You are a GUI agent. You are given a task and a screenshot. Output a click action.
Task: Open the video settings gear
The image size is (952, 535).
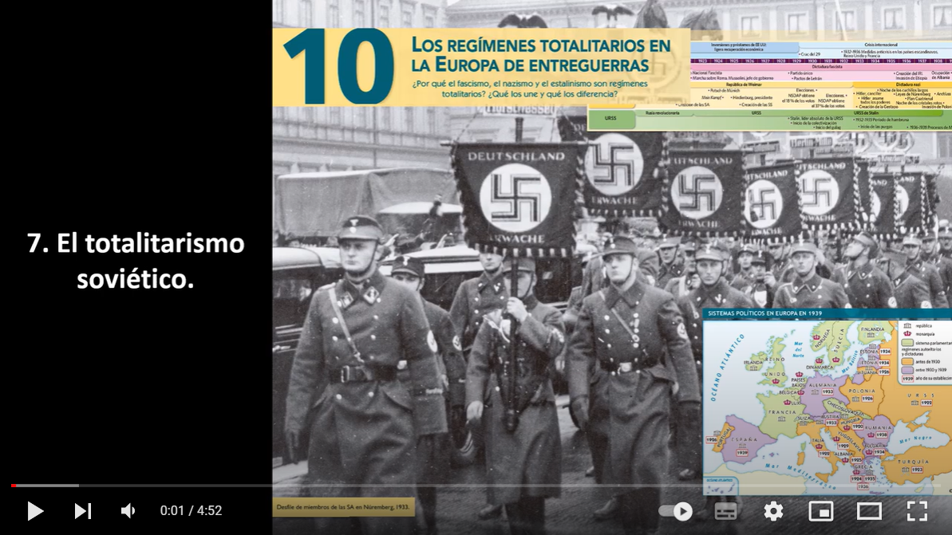point(773,511)
